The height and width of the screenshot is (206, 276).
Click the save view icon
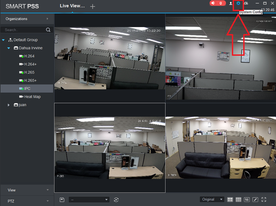coord(62,199)
